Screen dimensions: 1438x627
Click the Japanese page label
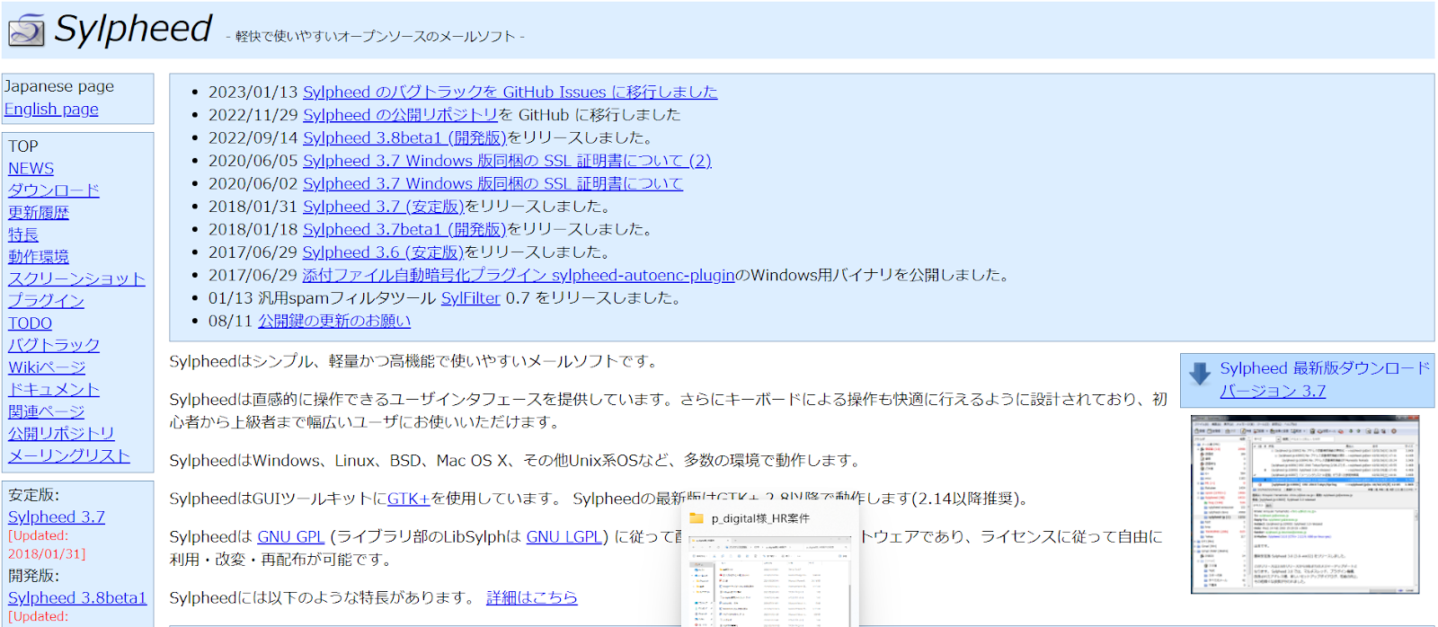59,86
